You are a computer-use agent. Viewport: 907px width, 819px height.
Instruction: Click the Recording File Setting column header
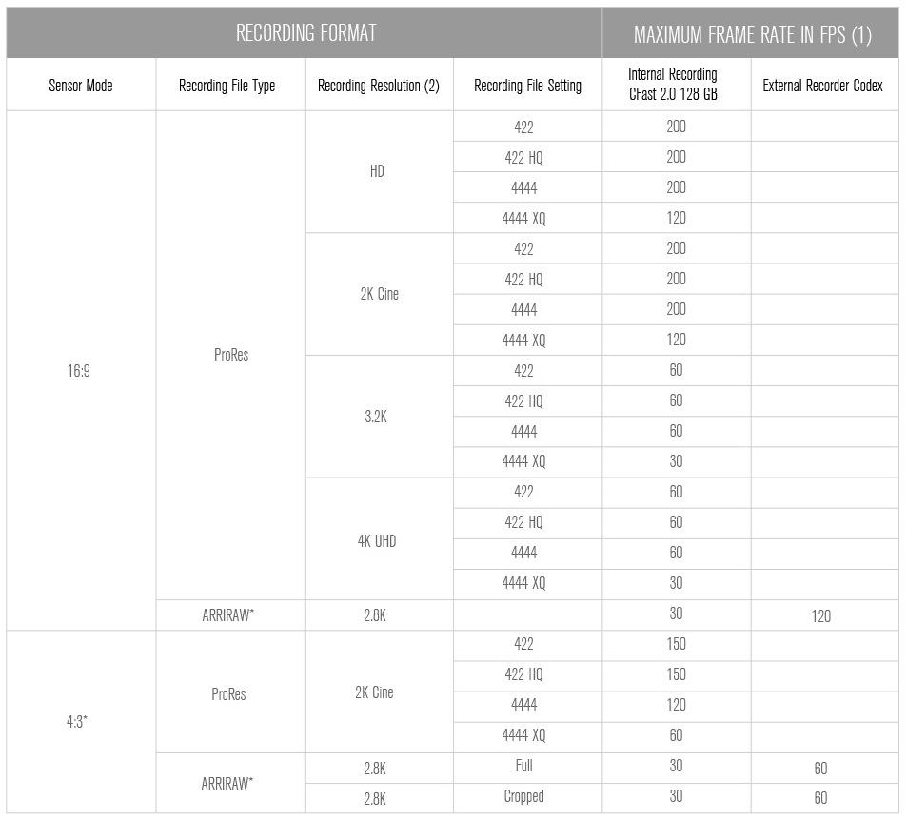coord(527,86)
